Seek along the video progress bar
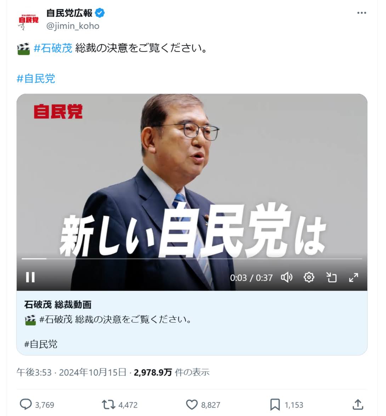Screen dimensions: 386x416 pos(192,258)
